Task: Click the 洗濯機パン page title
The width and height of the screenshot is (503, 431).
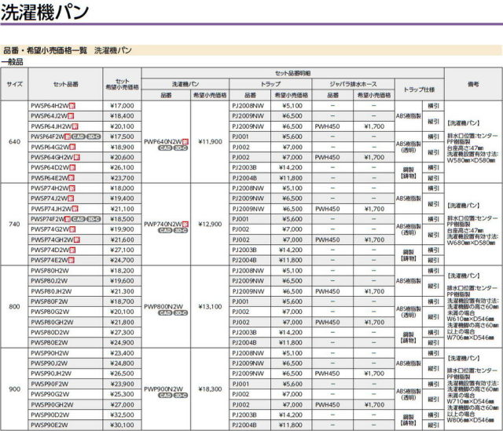Action: click(45, 12)
